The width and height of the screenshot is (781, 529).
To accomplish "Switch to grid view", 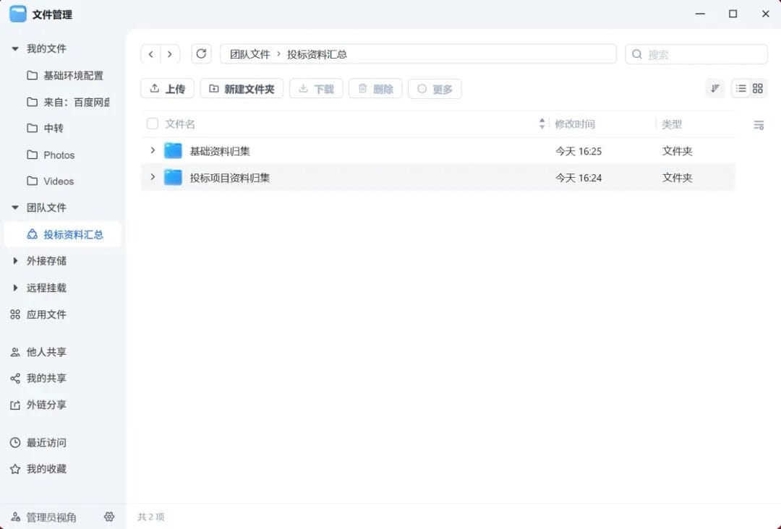I will click(758, 88).
